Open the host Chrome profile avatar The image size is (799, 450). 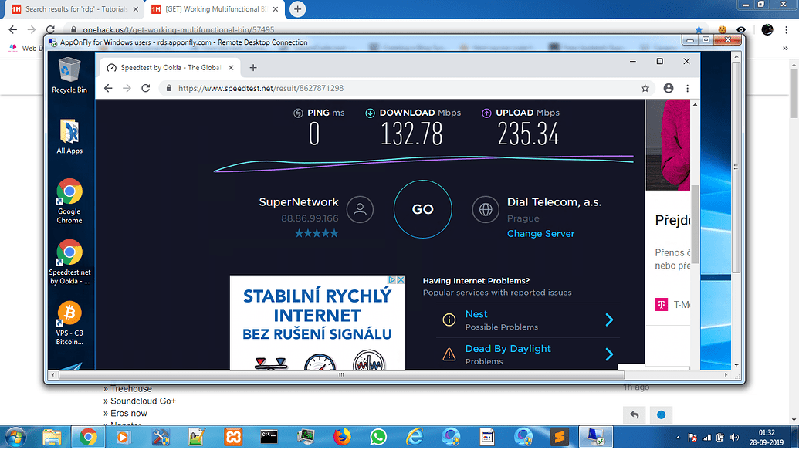[767, 29]
